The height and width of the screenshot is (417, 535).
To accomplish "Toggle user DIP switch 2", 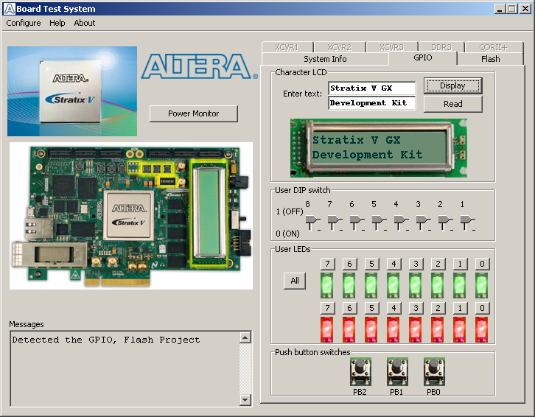I will click(x=445, y=222).
